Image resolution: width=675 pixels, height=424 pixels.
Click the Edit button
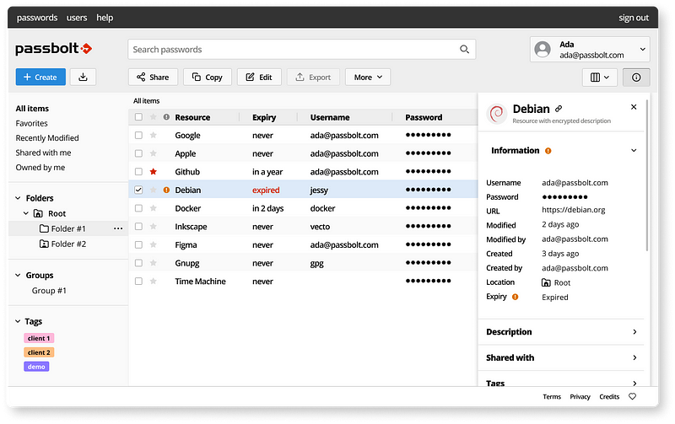pyautogui.click(x=259, y=78)
